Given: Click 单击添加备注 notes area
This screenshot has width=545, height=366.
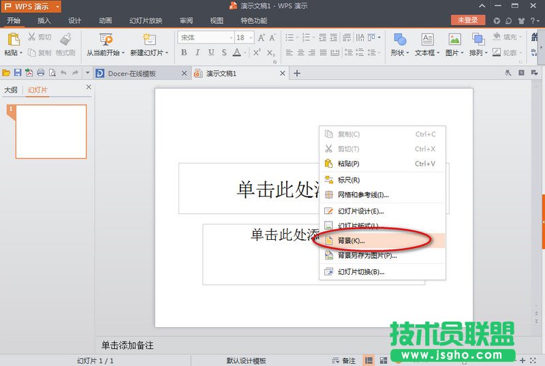Looking at the screenshot, I should click(128, 346).
